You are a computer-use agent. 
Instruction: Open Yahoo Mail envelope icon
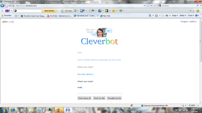[82, 11]
